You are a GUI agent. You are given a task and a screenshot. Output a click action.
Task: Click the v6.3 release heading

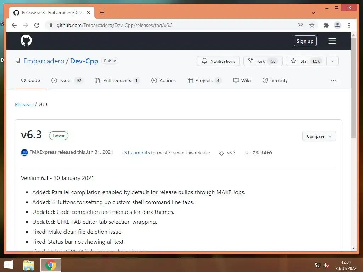point(31,135)
